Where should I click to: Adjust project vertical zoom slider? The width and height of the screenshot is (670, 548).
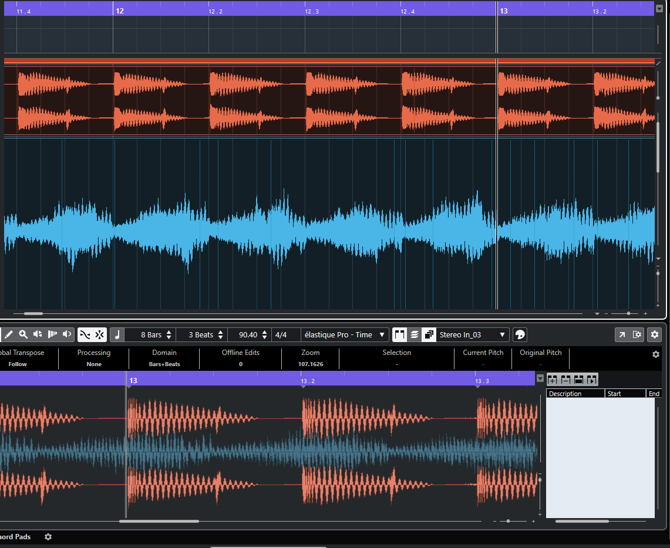click(x=658, y=273)
